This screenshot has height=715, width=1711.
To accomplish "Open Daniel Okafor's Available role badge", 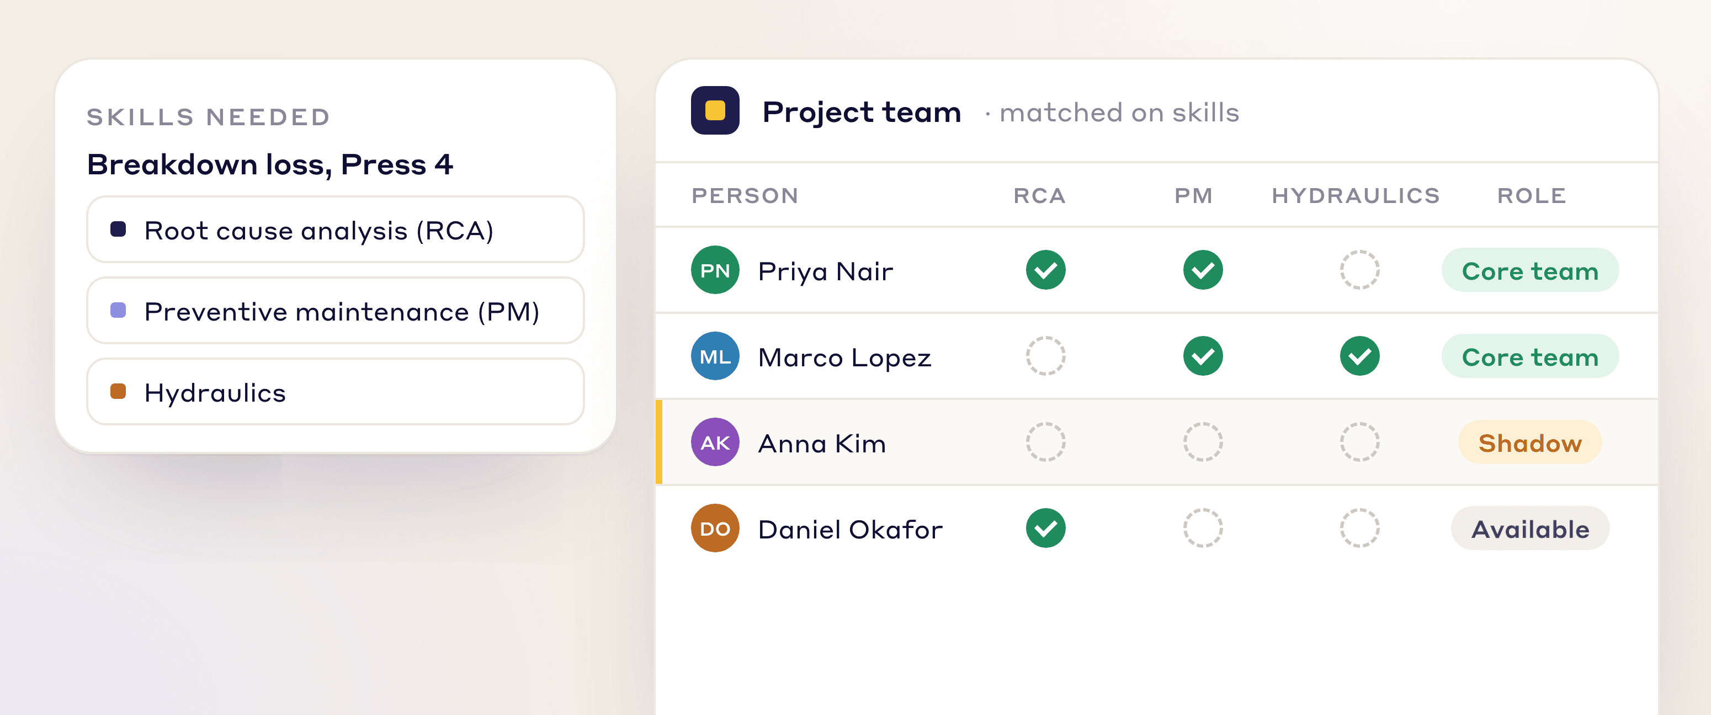I will point(1529,529).
